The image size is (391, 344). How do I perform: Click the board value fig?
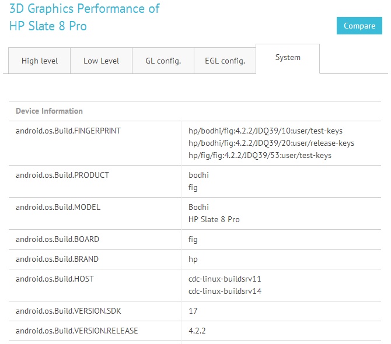pyautogui.click(x=193, y=240)
